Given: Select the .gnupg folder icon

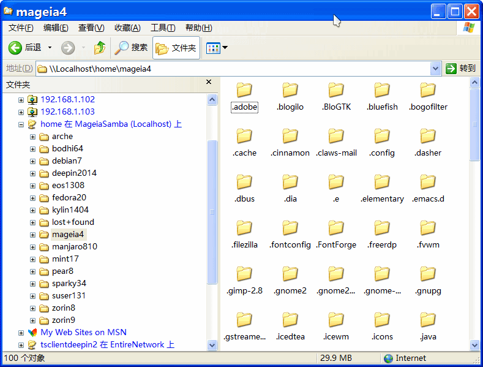Looking at the screenshot, I should (x=428, y=273).
